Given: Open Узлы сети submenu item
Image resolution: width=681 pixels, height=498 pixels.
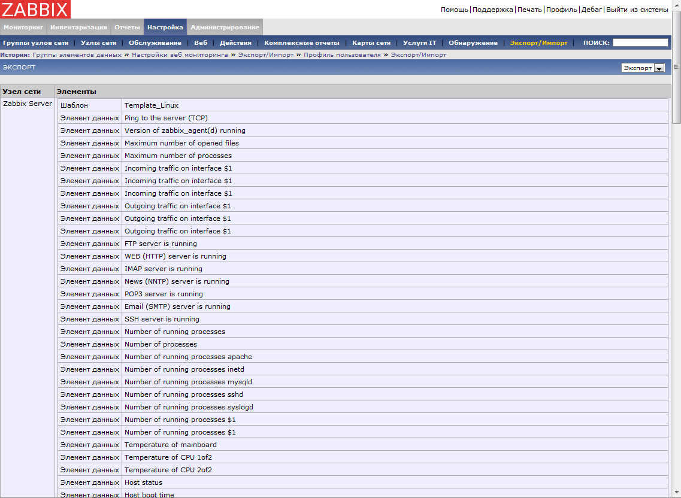Looking at the screenshot, I should pos(99,42).
